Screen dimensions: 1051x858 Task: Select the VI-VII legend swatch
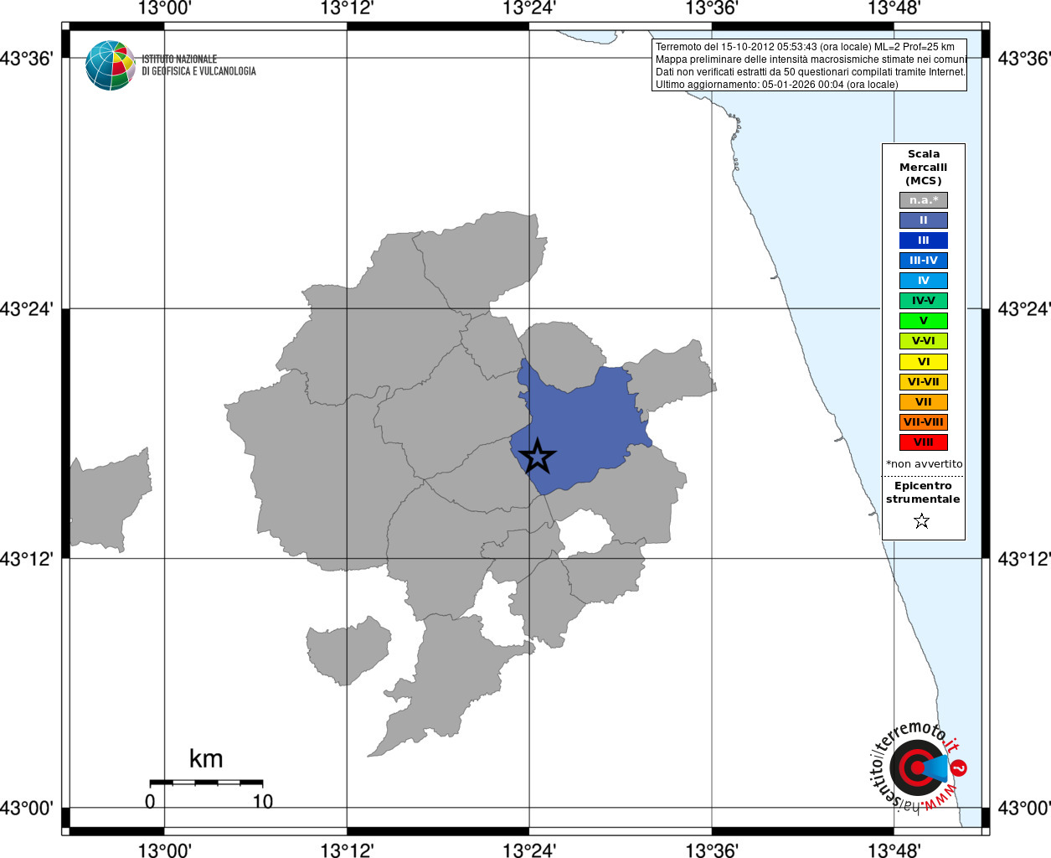point(924,382)
